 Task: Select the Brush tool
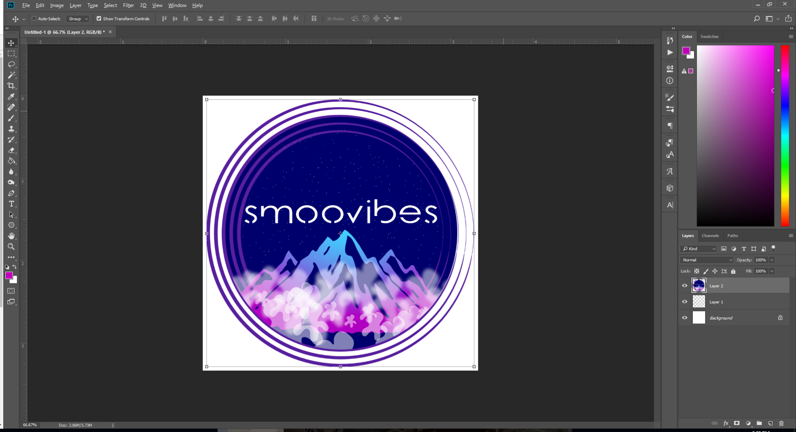click(x=11, y=118)
